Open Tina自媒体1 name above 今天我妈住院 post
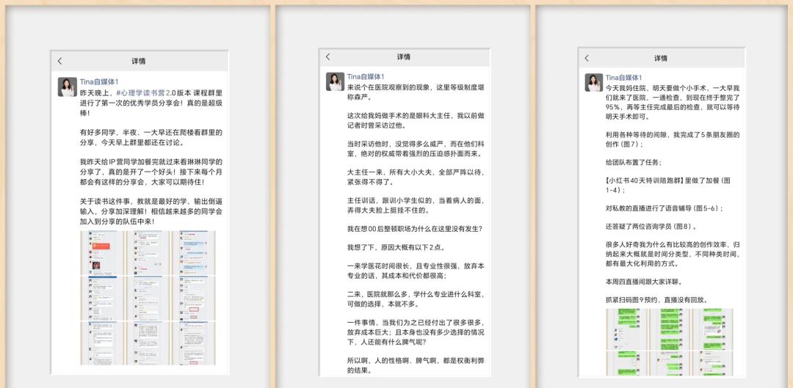 point(624,77)
